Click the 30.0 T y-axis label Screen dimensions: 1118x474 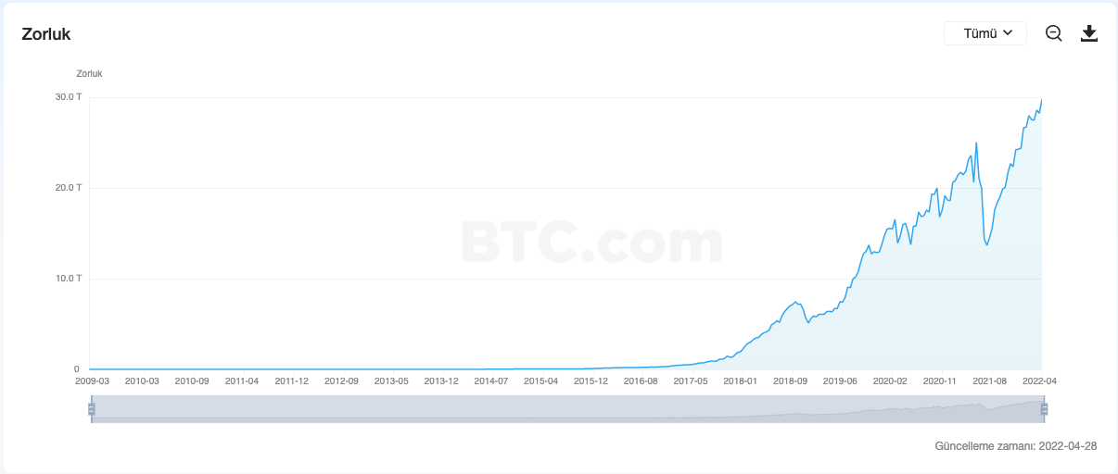coord(69,97)
